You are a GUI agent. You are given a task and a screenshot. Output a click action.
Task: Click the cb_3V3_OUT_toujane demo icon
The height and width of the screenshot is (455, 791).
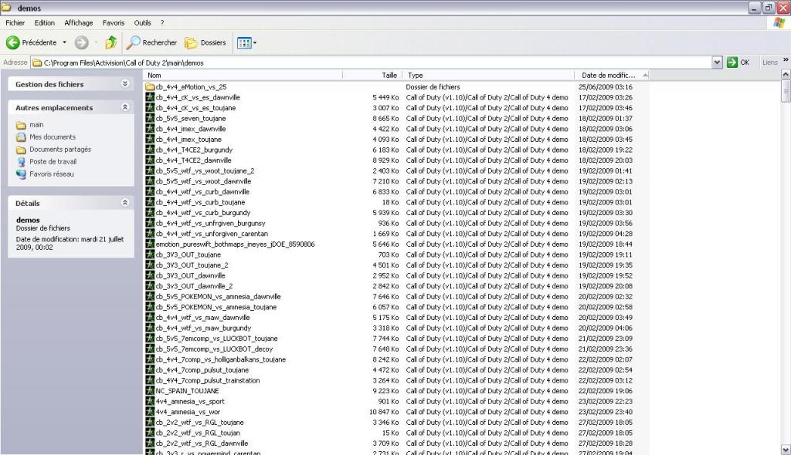(x=150, y=254)
